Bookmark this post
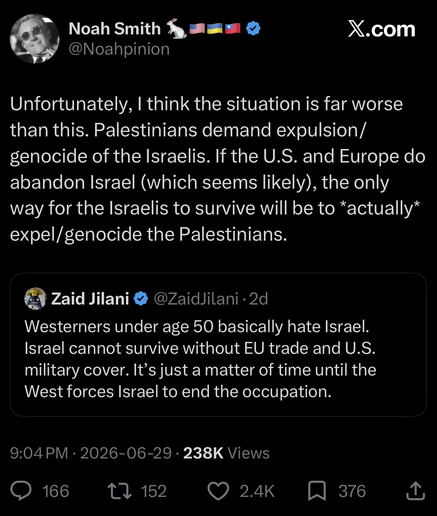 coord(317,491)
